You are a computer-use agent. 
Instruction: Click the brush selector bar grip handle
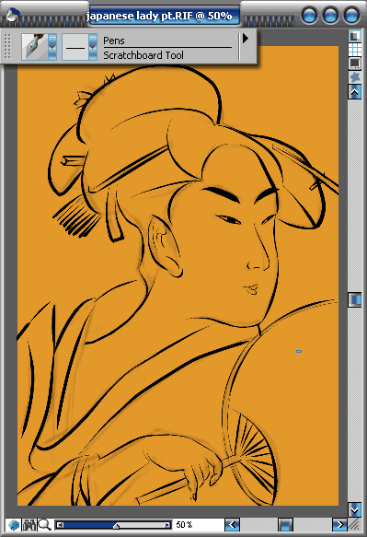coord(7,47)
